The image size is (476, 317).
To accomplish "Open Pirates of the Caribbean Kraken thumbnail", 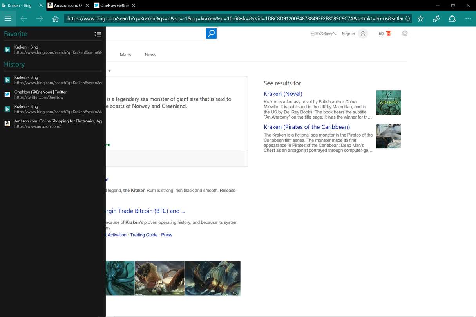I will [388, 136].
